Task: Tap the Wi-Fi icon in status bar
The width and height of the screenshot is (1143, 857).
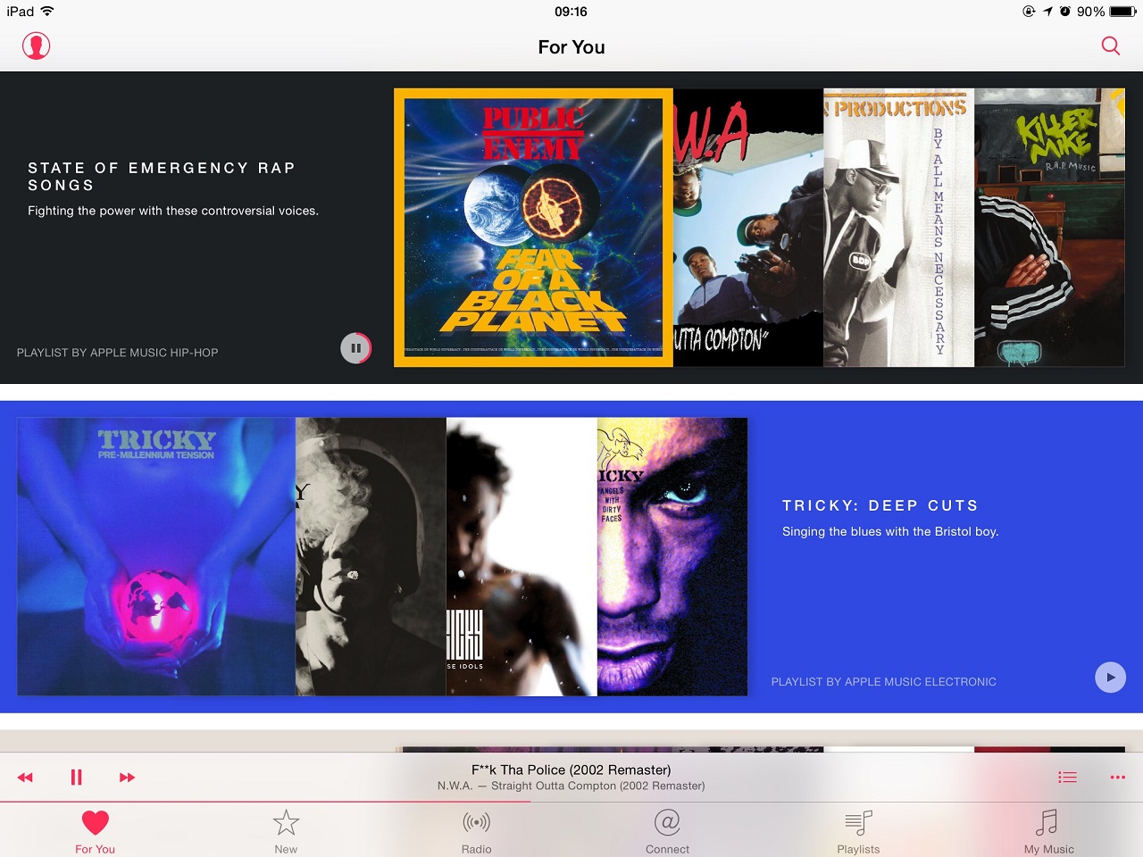Action: tap(47, 11)
